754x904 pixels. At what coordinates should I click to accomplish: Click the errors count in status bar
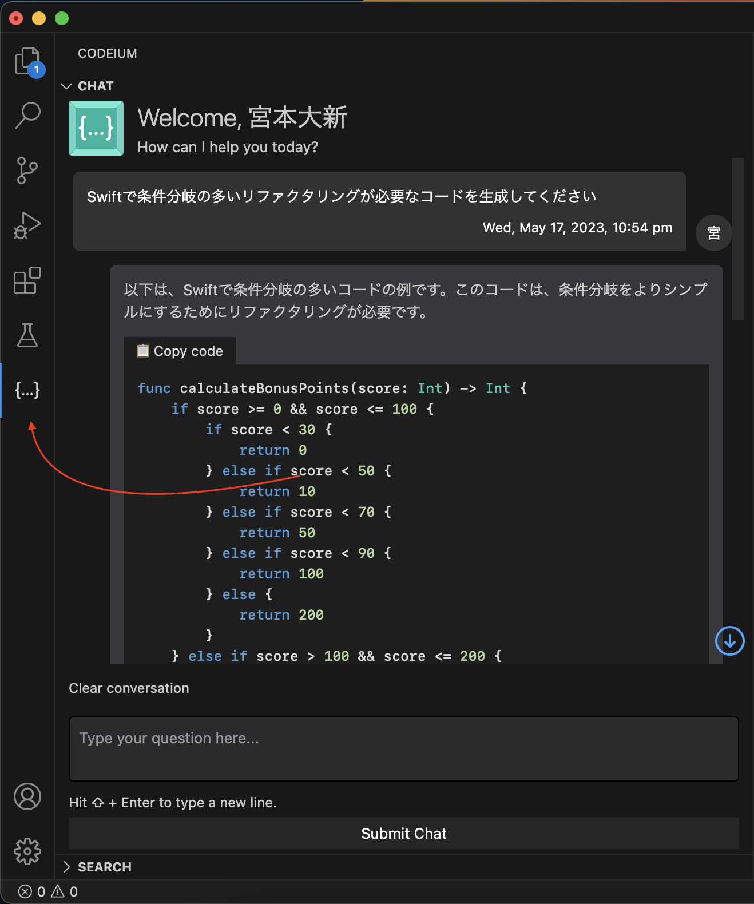(x=32, y=891)
